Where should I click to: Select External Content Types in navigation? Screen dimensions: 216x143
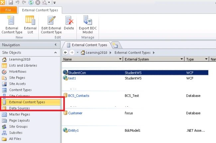31,102
